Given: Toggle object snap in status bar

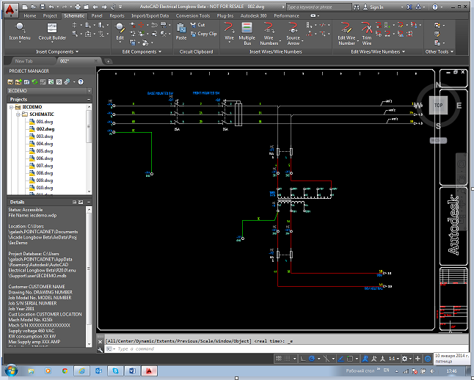Looking at the screenshot, I should coord(350,359).
